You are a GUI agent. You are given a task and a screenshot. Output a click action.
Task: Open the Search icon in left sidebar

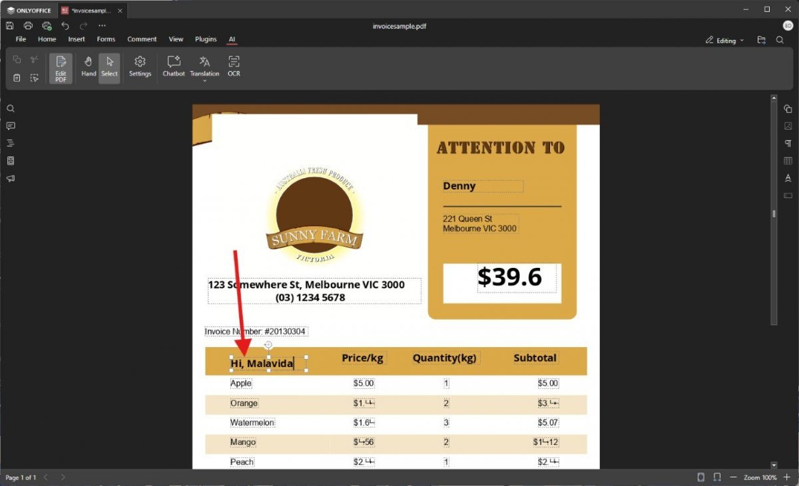point(11,108)
